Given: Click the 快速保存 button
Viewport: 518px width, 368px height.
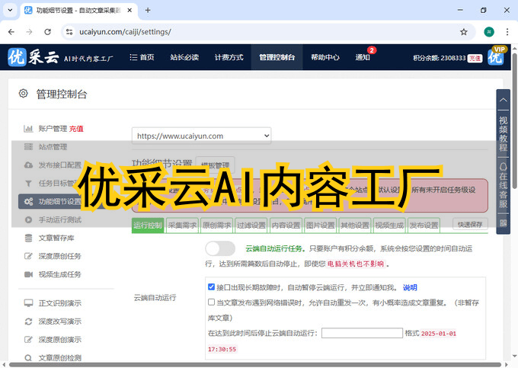Looking at the screenshot, I should tap(470, 225).
